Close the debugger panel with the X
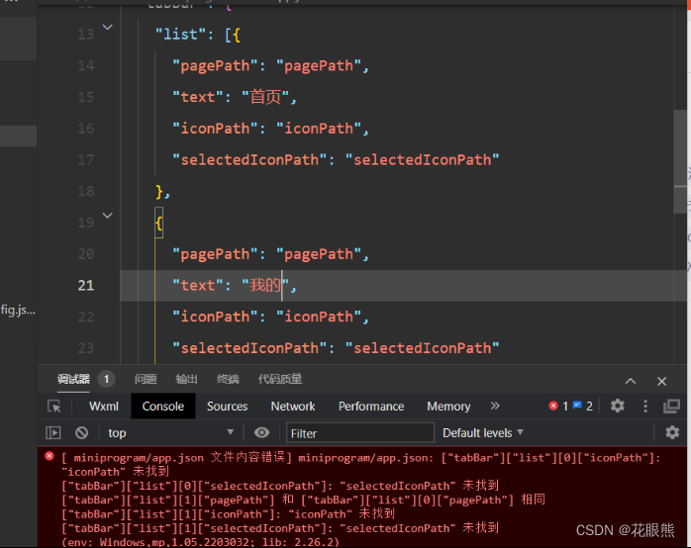 (661, 381)
